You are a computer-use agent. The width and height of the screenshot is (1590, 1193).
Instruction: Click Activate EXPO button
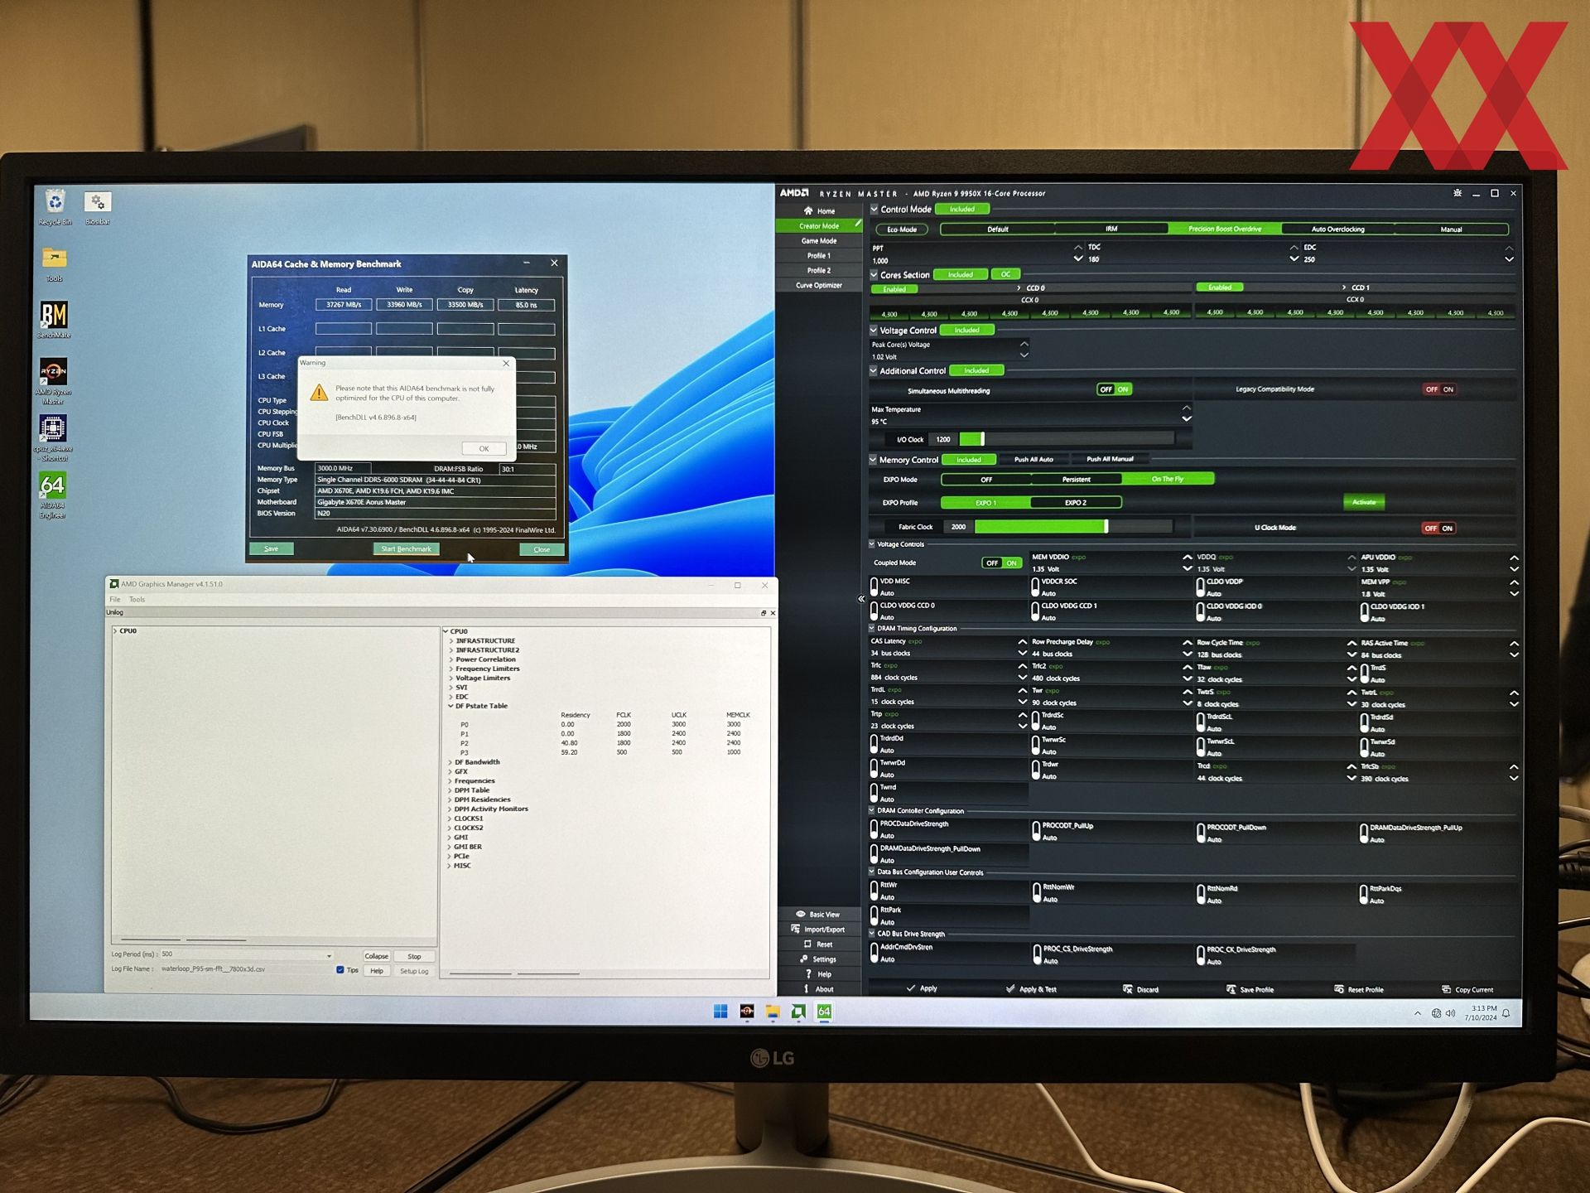click(x=1364, y=502)
